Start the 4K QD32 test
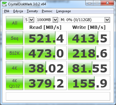This screenshot has height=105, width=116. (14, 83)
